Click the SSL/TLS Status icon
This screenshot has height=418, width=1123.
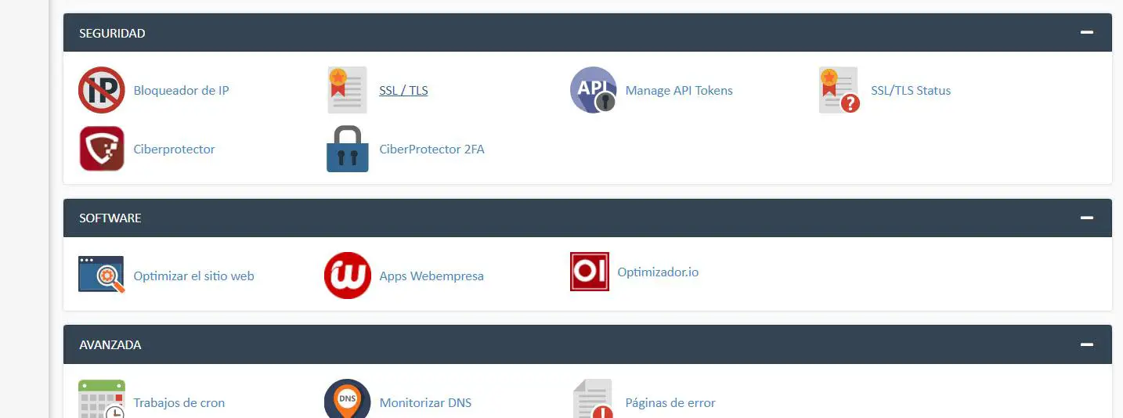pyautogui.click(x=840, y=90)
